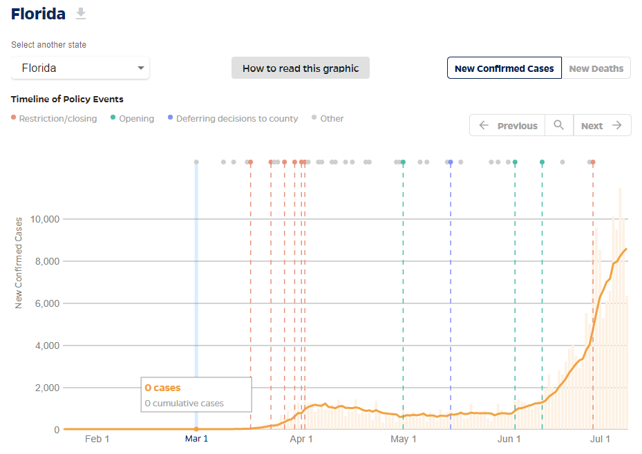This screenshot has width=642, height=454.
Task: Select the orange event marker near April 1
Action: 302,162
